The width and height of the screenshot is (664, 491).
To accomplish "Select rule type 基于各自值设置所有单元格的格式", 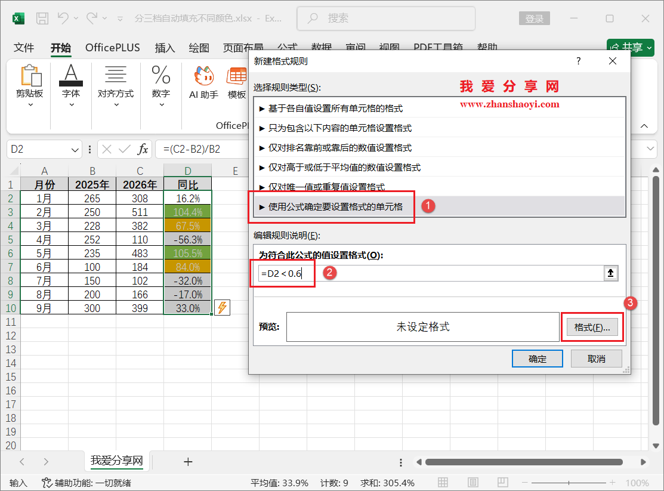I will (x=439, y=109).
